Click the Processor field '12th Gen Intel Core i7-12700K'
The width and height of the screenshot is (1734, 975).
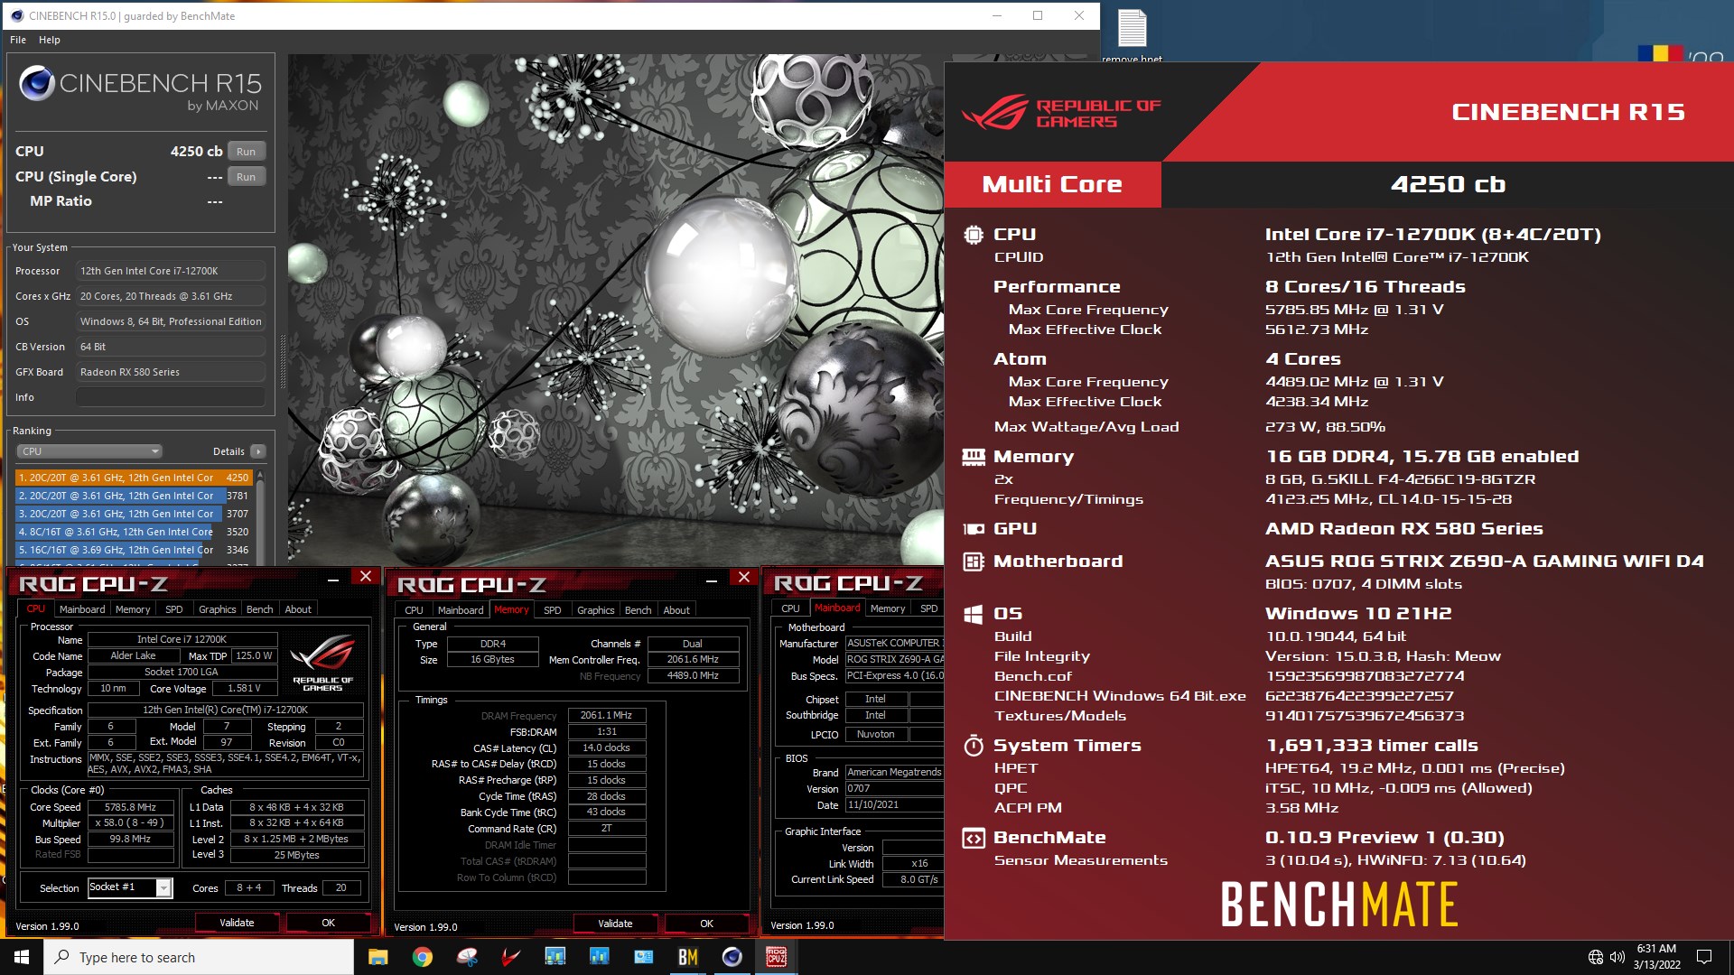(171, 271)
